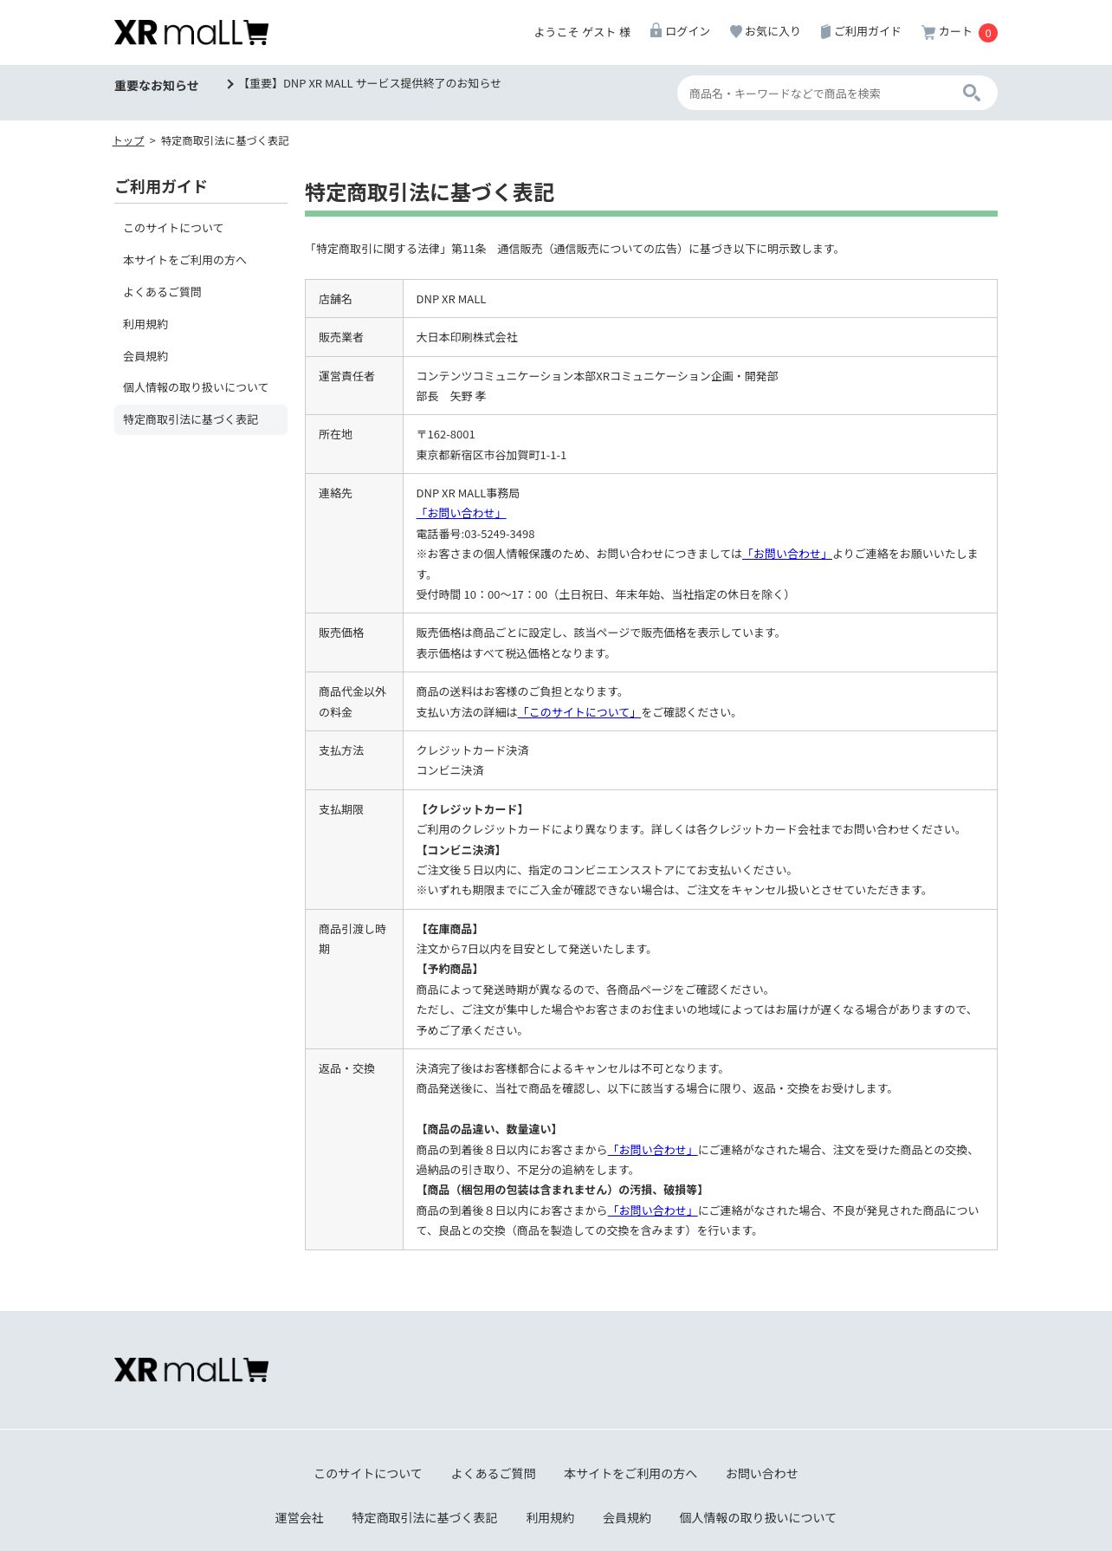The image size is (1112, 1551).
Task: Click the コンビニ決済 payment method text
Action: pos(450,770)
